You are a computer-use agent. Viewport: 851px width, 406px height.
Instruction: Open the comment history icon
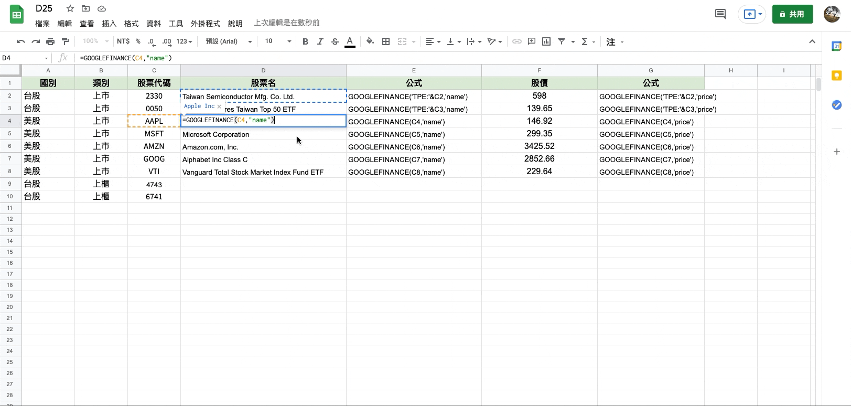coord(720,14)
